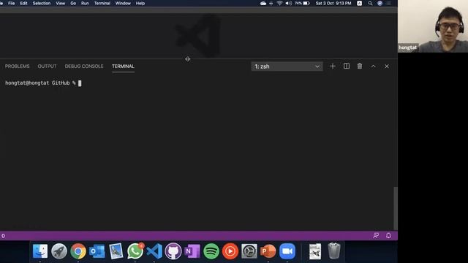Open the Siri icon in menu bar
The image size is (468, 263).
pyautogui.click(x=380, y=3)
